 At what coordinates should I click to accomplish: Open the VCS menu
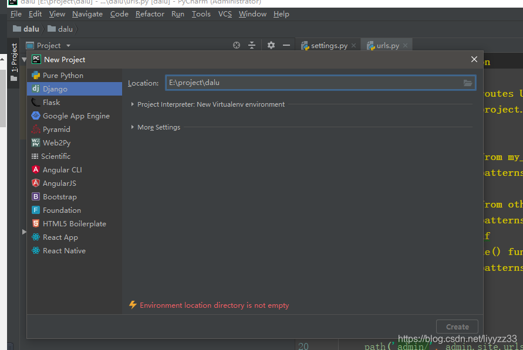(x=225, y=14)
